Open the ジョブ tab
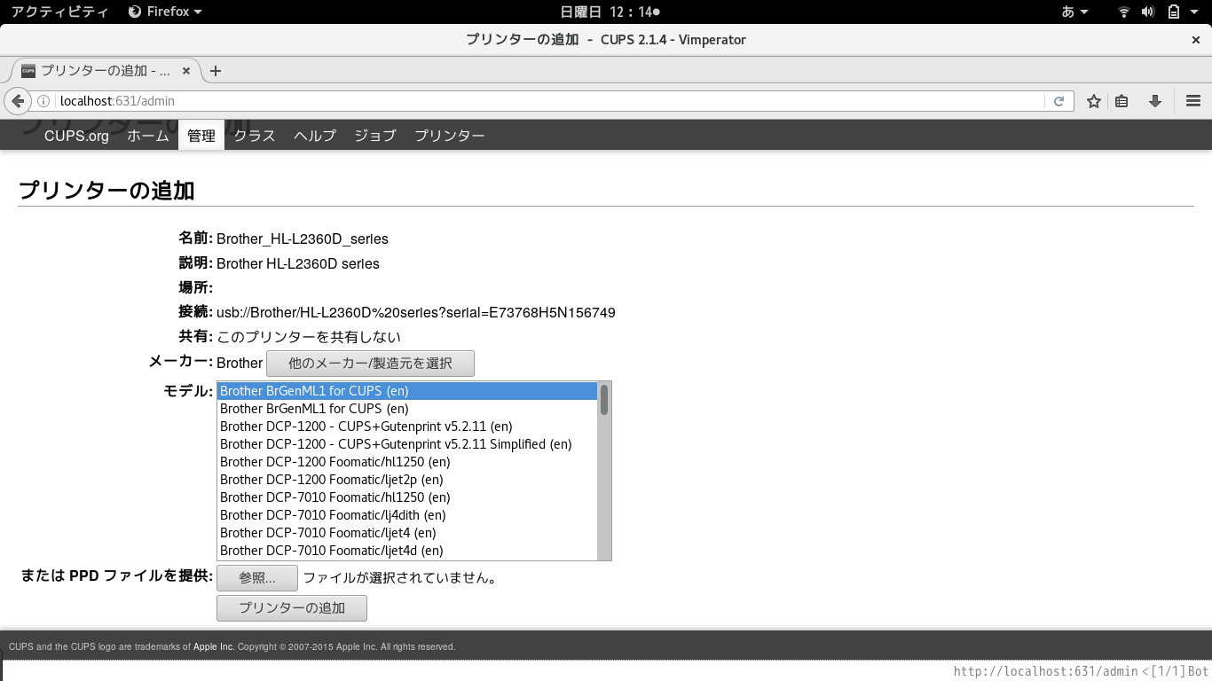Viewport: 1212px width, 681px height. [375, 136]
